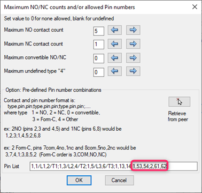
Task: Click the "Pin List" label
Action: [x=12, y=166]
